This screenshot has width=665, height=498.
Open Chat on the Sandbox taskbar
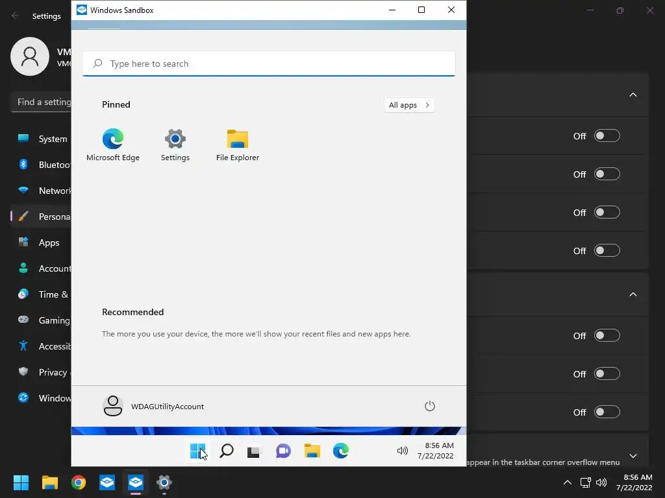click(x=283, y=451)
